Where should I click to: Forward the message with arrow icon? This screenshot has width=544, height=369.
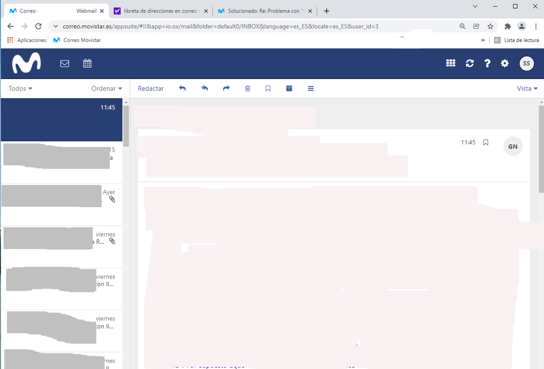pyautogui.click(x=227, y=88)
